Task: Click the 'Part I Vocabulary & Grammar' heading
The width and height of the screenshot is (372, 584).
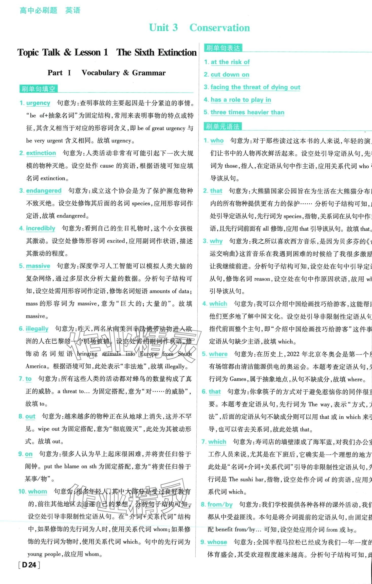Action: point(106,73)
